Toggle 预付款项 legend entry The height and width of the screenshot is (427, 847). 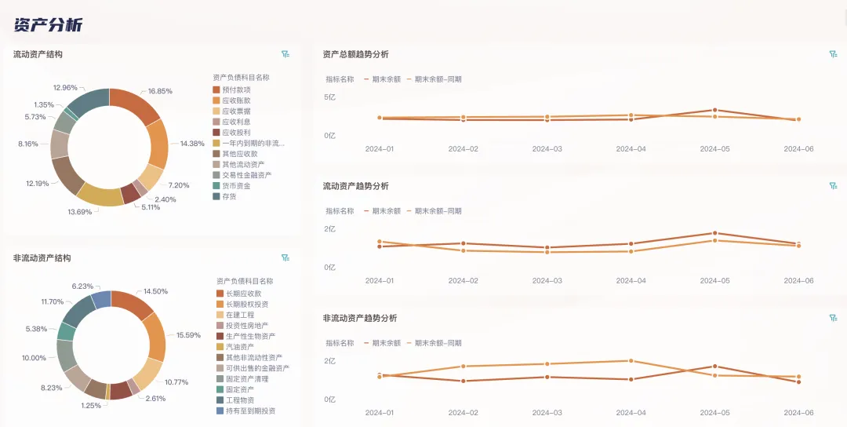[236, 89]
